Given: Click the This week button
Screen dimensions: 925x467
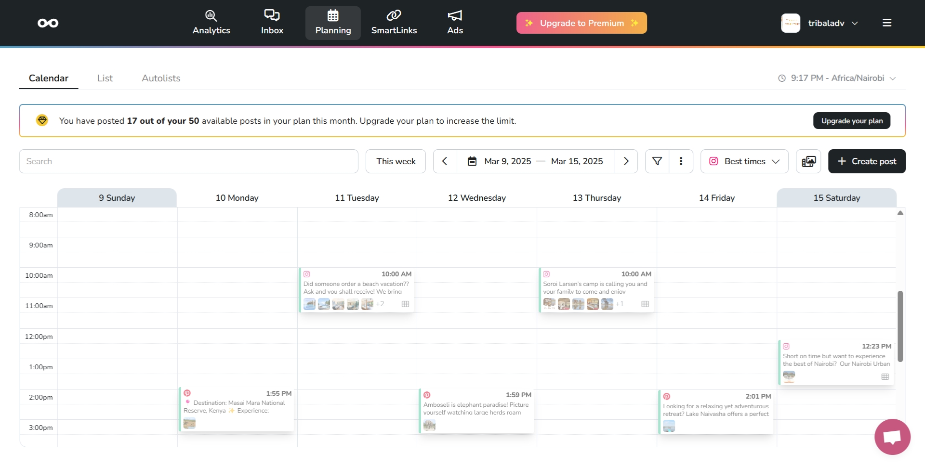Looking at the screenshot, I should [396, 161].
